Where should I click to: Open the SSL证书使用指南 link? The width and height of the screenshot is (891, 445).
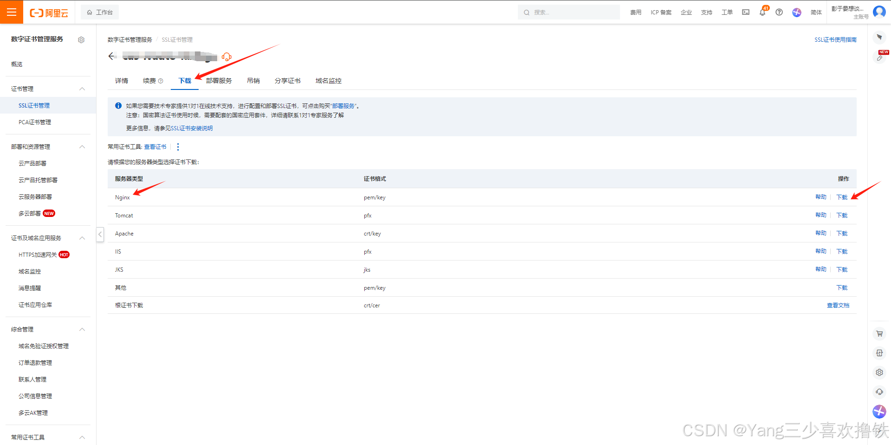[x=835, y=40]
